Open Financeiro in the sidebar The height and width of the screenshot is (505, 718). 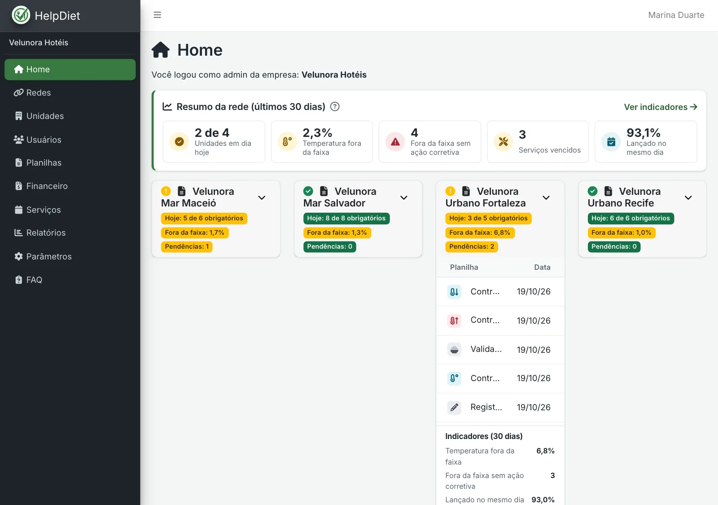coord(70,186)
